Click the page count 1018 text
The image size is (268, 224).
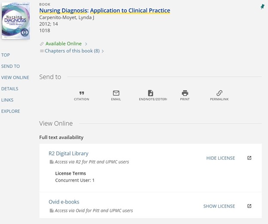45,30
